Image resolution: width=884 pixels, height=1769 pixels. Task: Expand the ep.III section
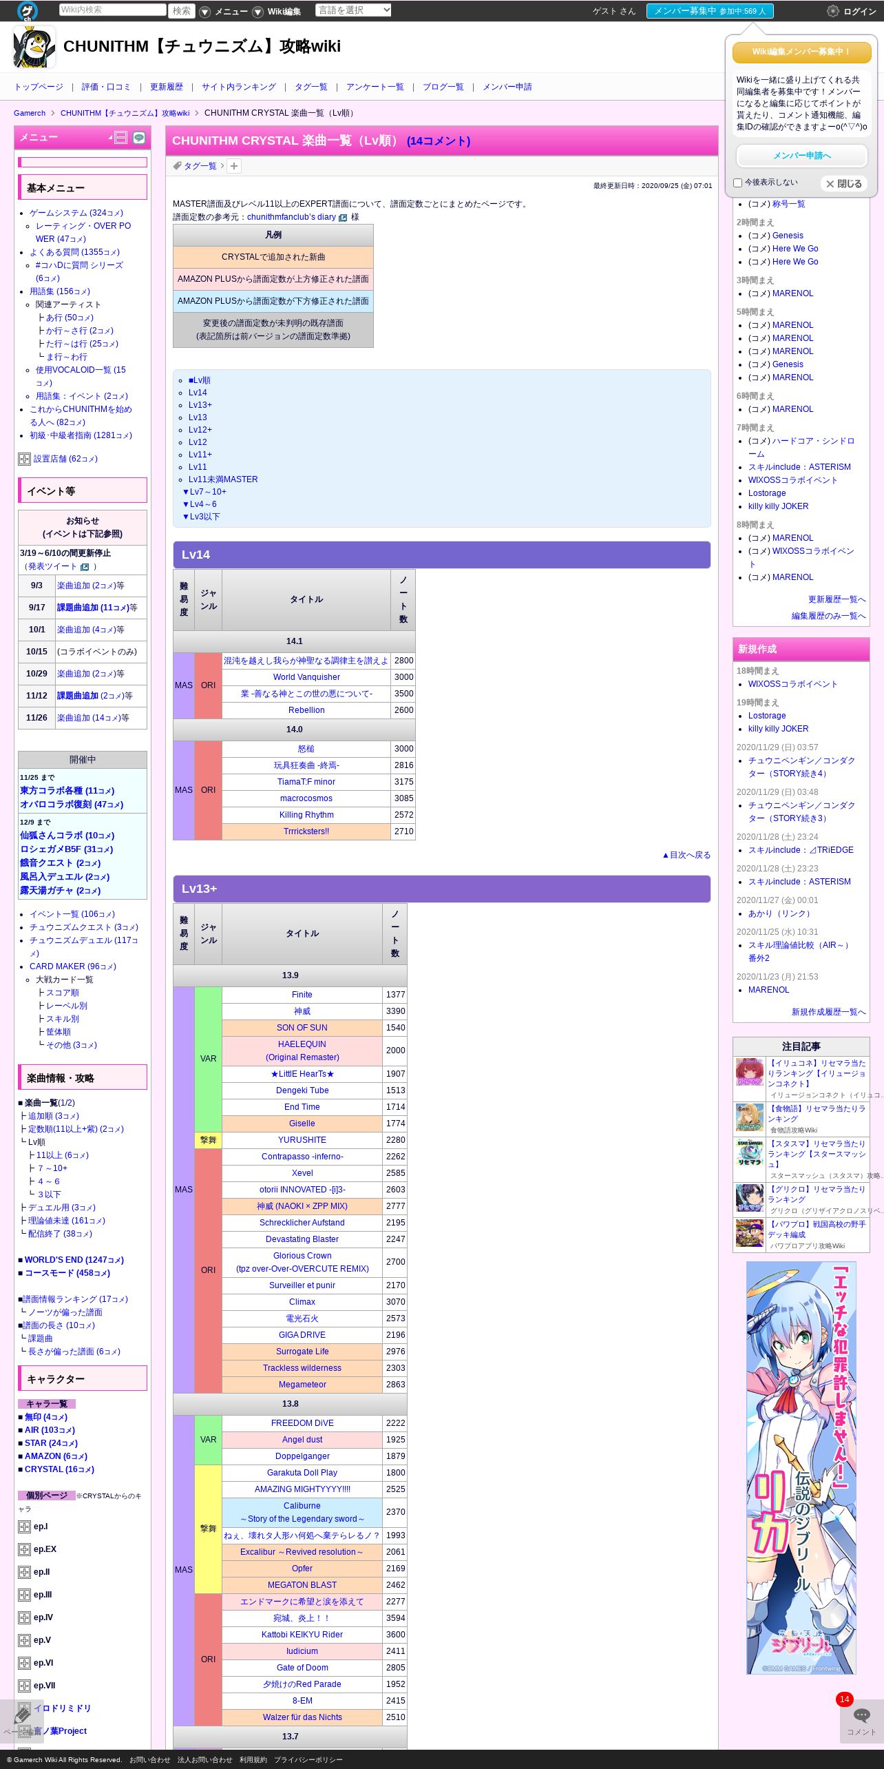click(24, 1595)
